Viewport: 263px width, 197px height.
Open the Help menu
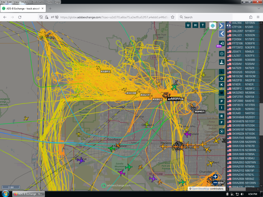(x=57, y=2)
